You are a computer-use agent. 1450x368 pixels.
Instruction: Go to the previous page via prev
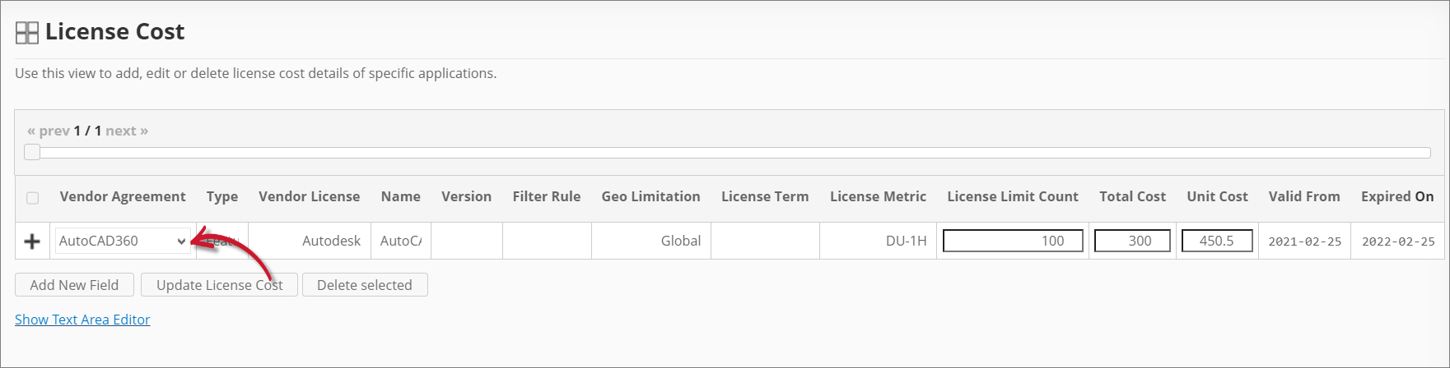(x=48, y=131)
